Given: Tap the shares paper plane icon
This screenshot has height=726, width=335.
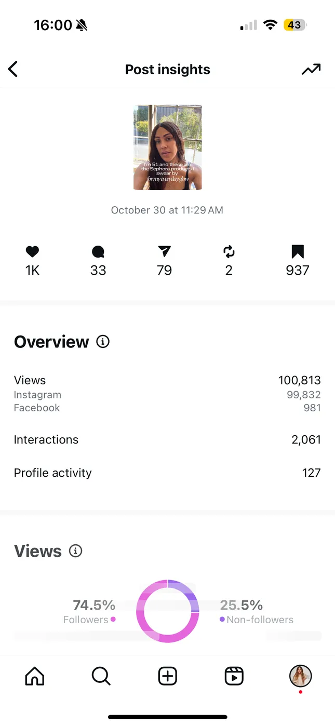Looking at the screenshot, I should pyautogui.click(x=164, y=252).
